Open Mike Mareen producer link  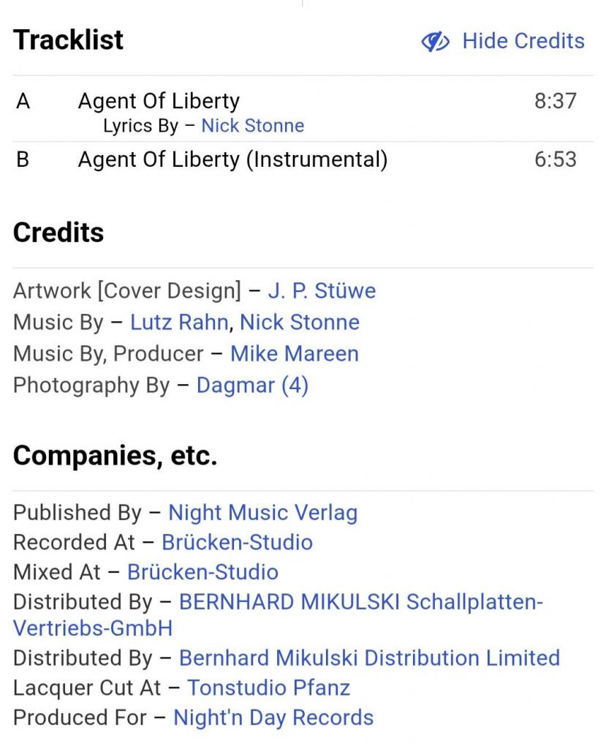(294, 354)
